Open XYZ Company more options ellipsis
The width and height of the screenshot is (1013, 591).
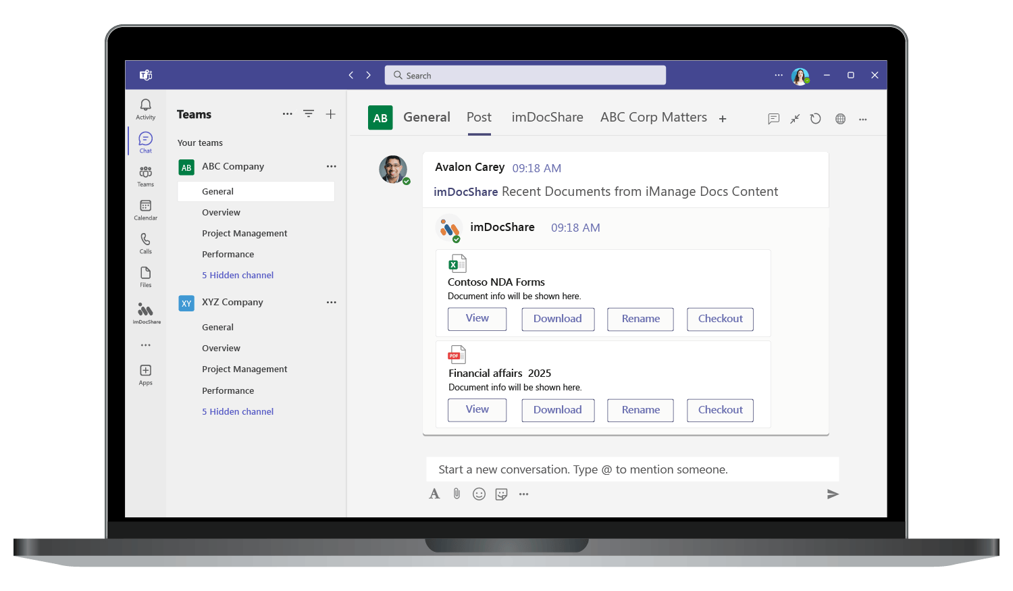(332, 303)
